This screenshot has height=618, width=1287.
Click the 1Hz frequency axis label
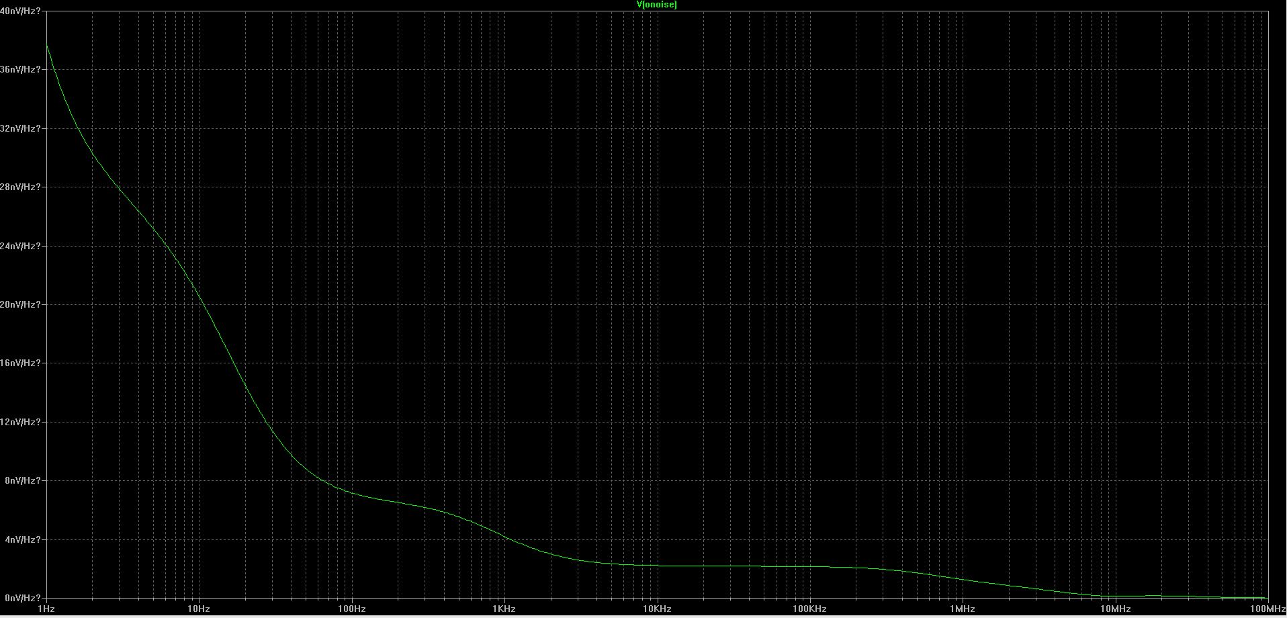pyautogui.click(x=46, y=609)
